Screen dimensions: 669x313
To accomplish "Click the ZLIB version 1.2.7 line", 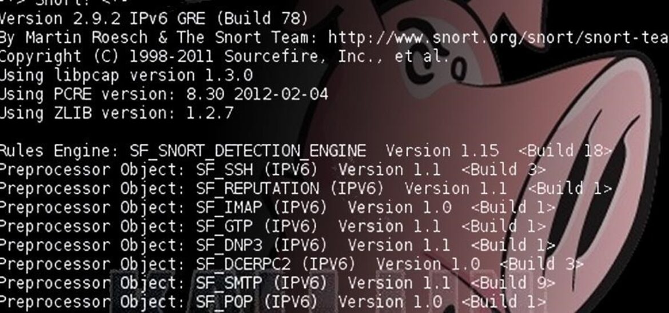I will click(116, 113).
